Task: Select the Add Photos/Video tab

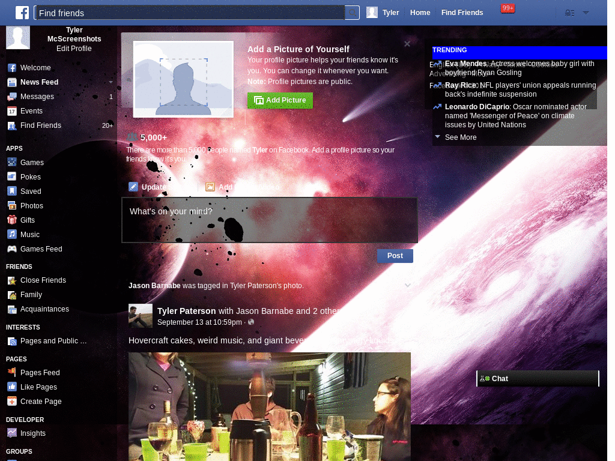Action: tap(243, 187)
